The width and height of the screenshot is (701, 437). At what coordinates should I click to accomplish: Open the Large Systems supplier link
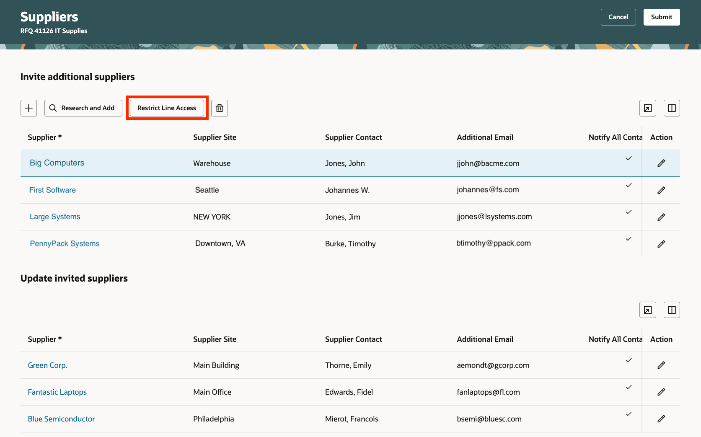coord(55,217)
